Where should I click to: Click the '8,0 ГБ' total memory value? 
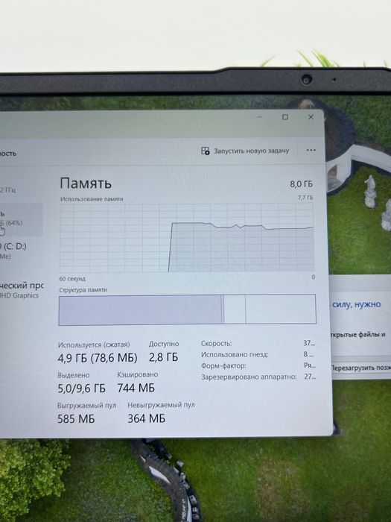click(x=301, y=184)
